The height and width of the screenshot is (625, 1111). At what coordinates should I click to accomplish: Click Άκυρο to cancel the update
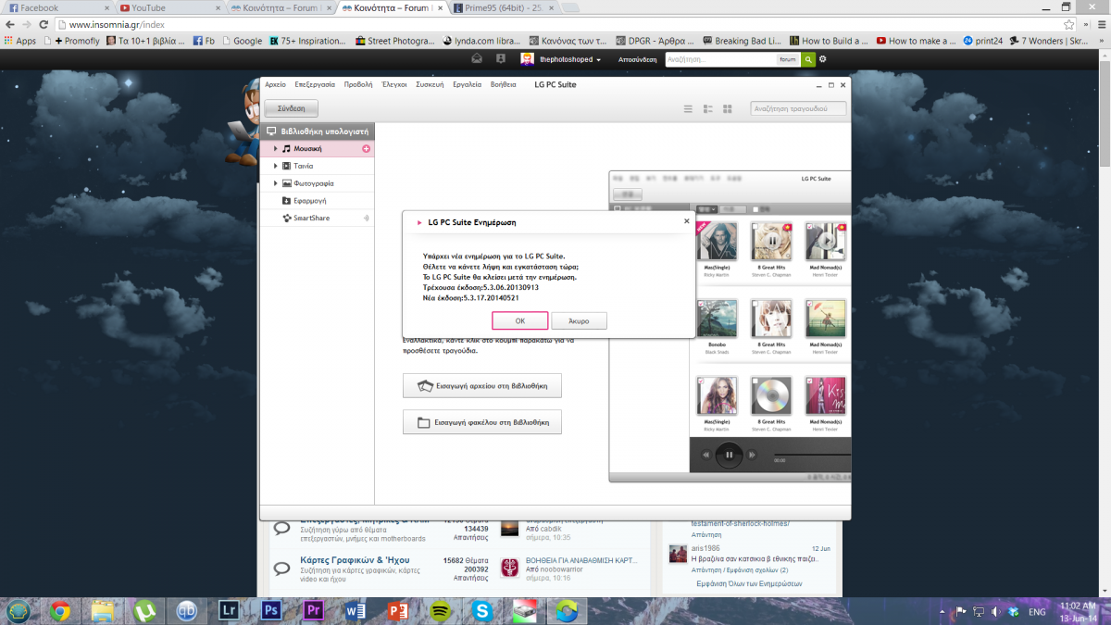579,320
